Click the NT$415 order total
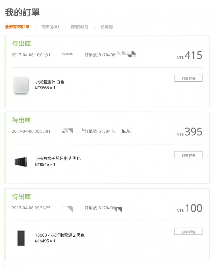Viewport: 215px width, 266px height. (190, 56)
